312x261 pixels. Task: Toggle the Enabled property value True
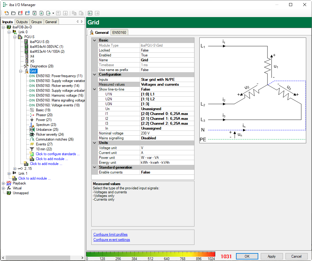(x=167, y=55)
